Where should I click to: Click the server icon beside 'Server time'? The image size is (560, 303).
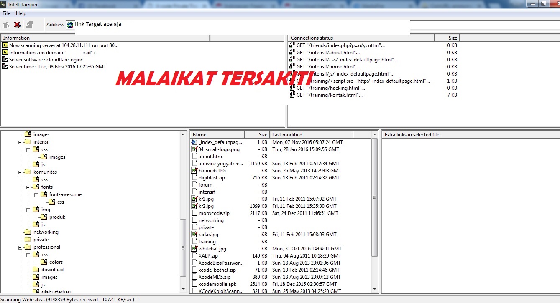pos(5,66)
